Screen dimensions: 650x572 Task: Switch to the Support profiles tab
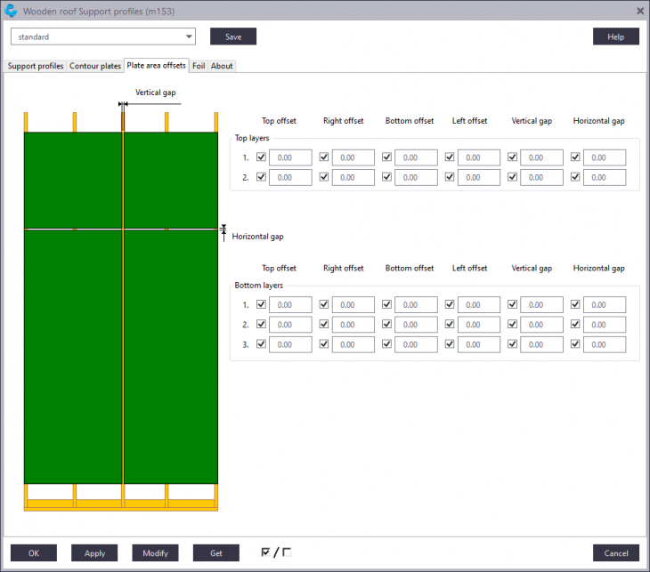point(36,66)
